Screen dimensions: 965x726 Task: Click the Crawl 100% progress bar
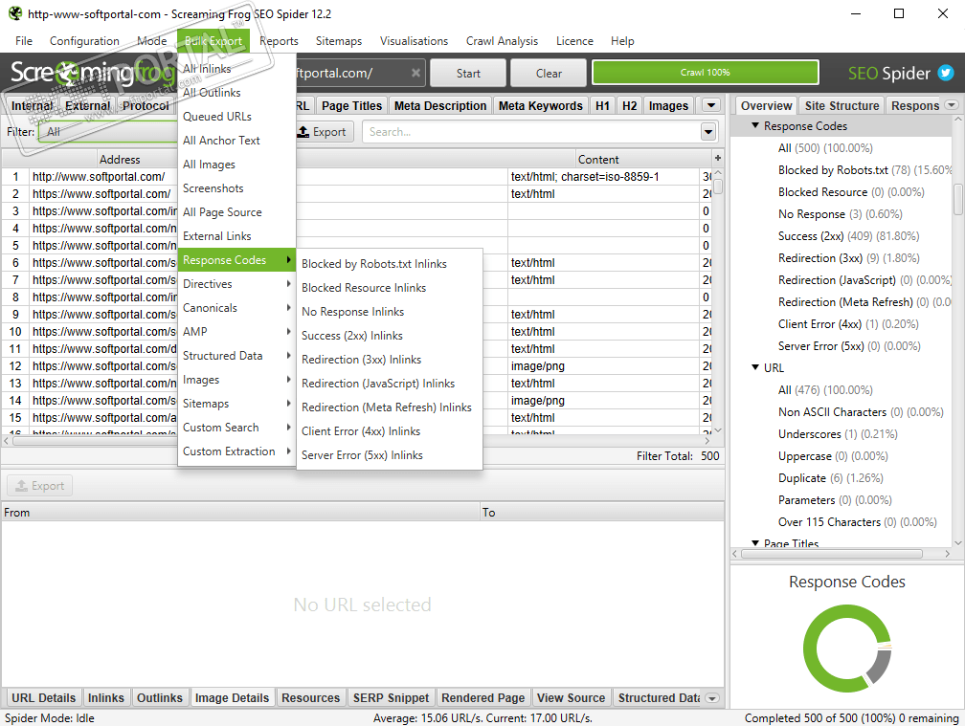click(706, 73)
